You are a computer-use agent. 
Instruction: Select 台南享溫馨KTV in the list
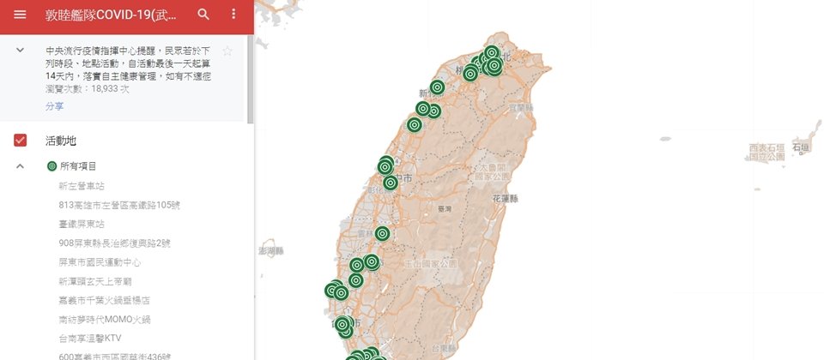point(90,338)
